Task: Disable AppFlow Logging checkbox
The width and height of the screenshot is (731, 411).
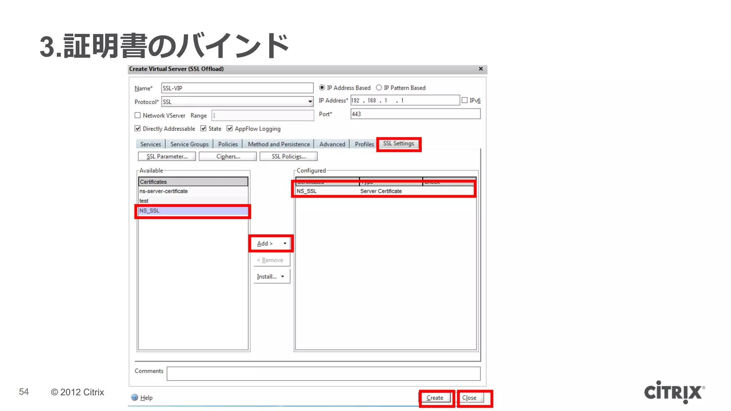Action: point(230,128)
